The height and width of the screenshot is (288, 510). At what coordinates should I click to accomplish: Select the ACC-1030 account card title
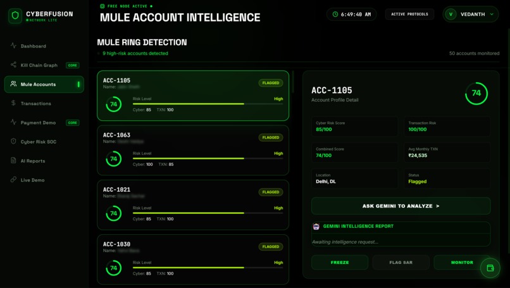116,244
